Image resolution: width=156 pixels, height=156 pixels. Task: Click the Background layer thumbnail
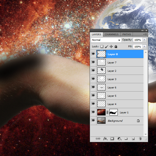click(101, 120)
